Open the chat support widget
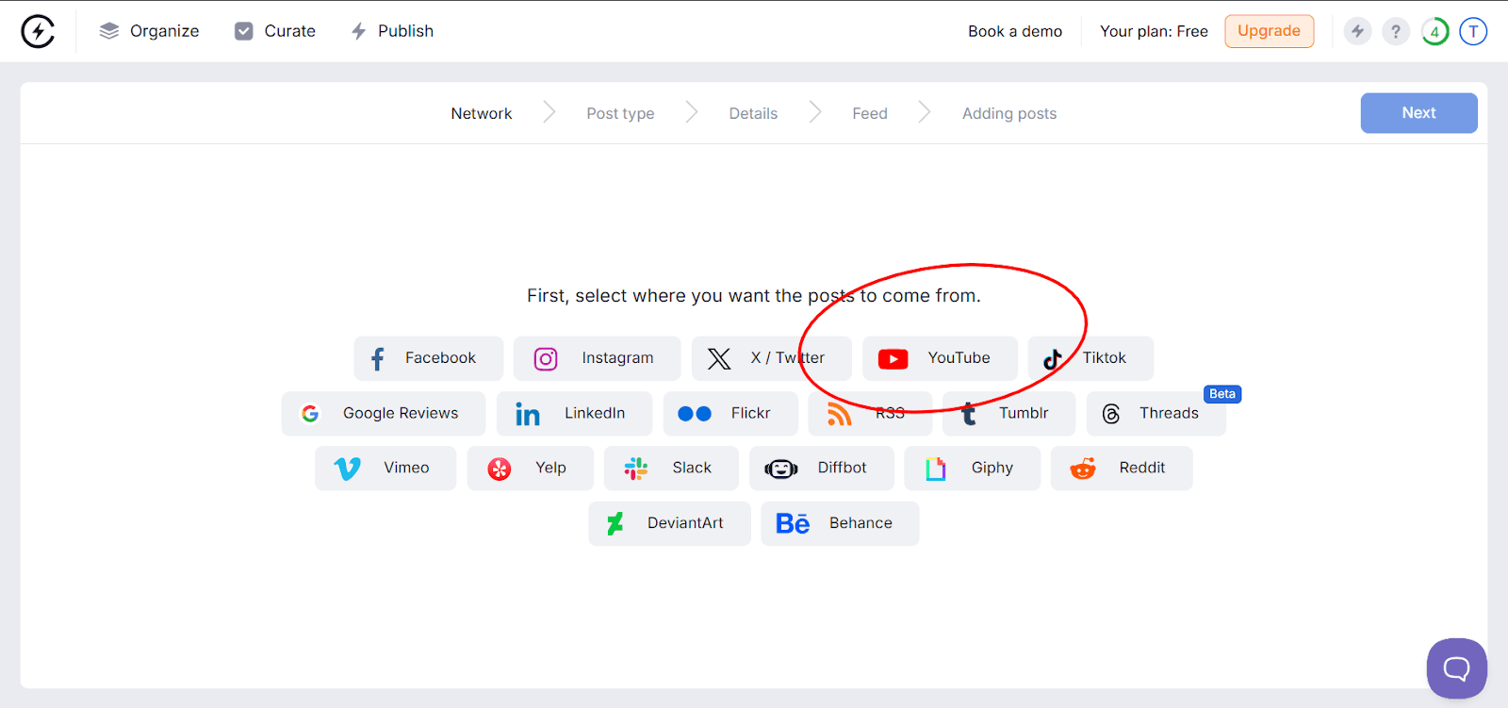The width and height of the screenshot is (1508, 708). (1457, 668)
